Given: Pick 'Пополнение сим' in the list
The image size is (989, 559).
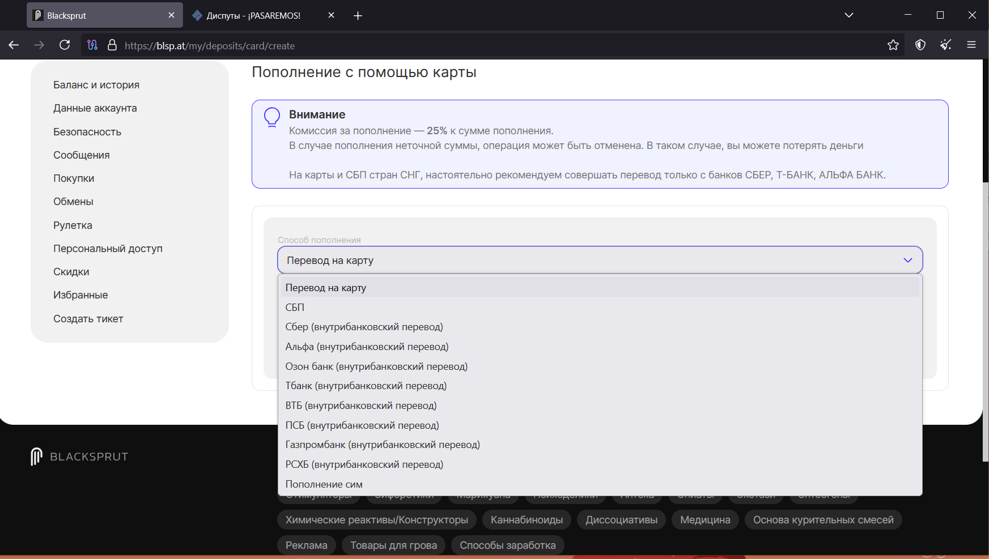Looking at the screenshot, I should point(324,484).
